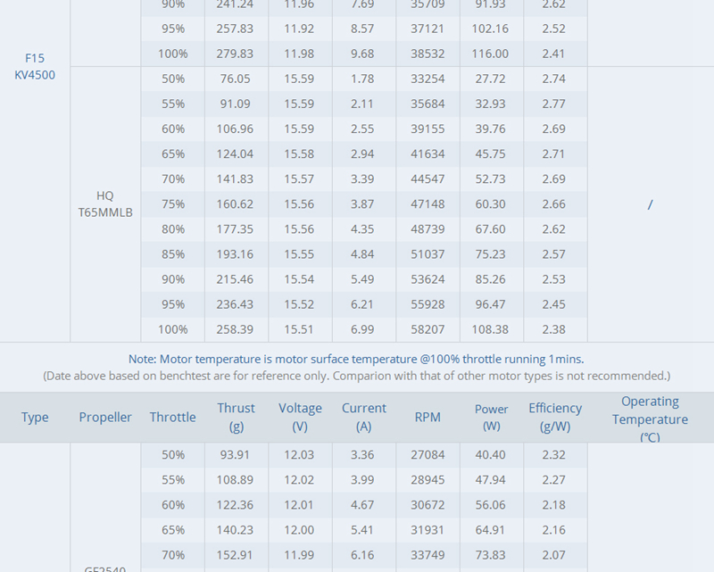Click the Current (A) column header
The height and width of the screenshot is (572, 714).
pyautogui.click(x=364, y=417)
